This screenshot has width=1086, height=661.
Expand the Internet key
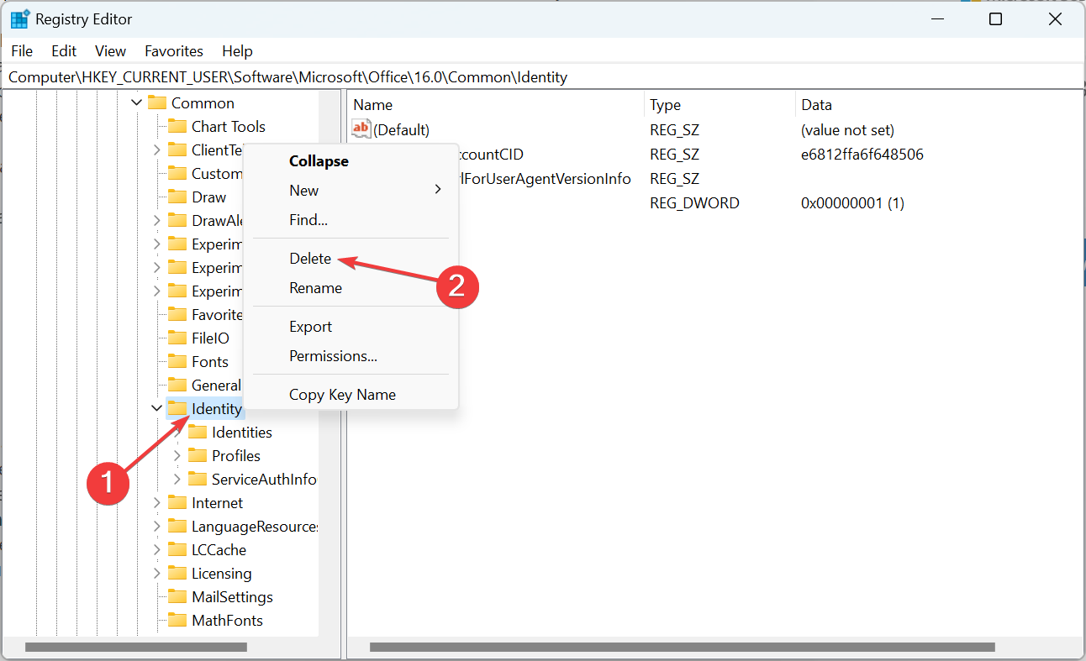[156, 502]
